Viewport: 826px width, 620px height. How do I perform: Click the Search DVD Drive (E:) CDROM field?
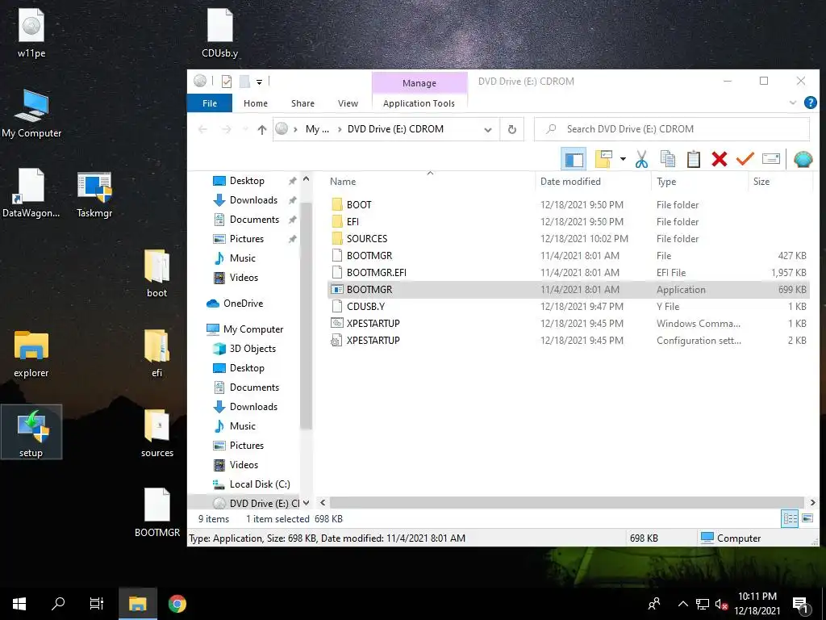click(672, 129)
